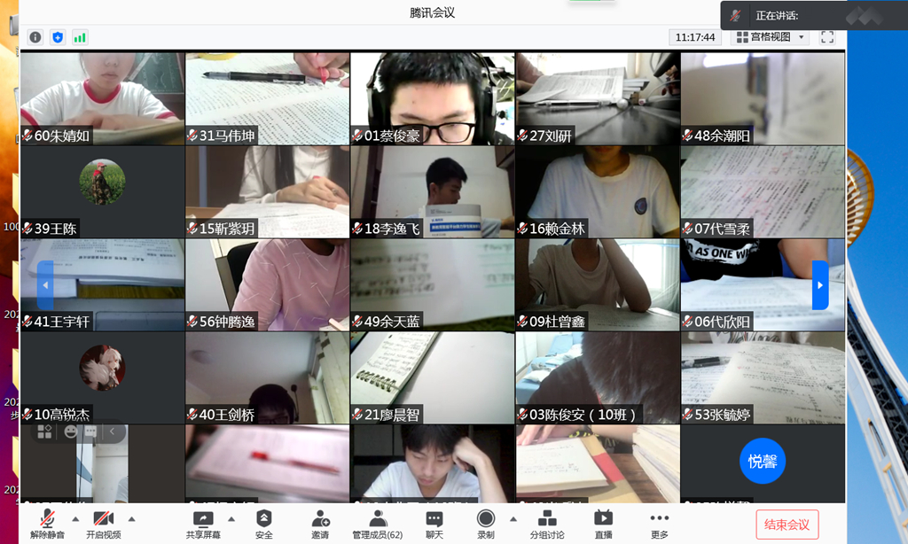
Task: Click the 结束会议 end meeting button
Action: [787, 525]
